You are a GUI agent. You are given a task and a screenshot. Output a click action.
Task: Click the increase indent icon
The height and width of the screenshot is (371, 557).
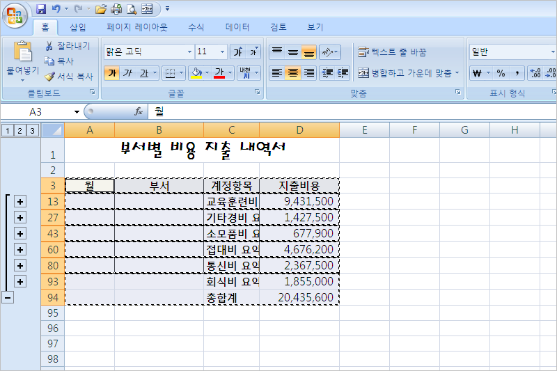(343, 73)
